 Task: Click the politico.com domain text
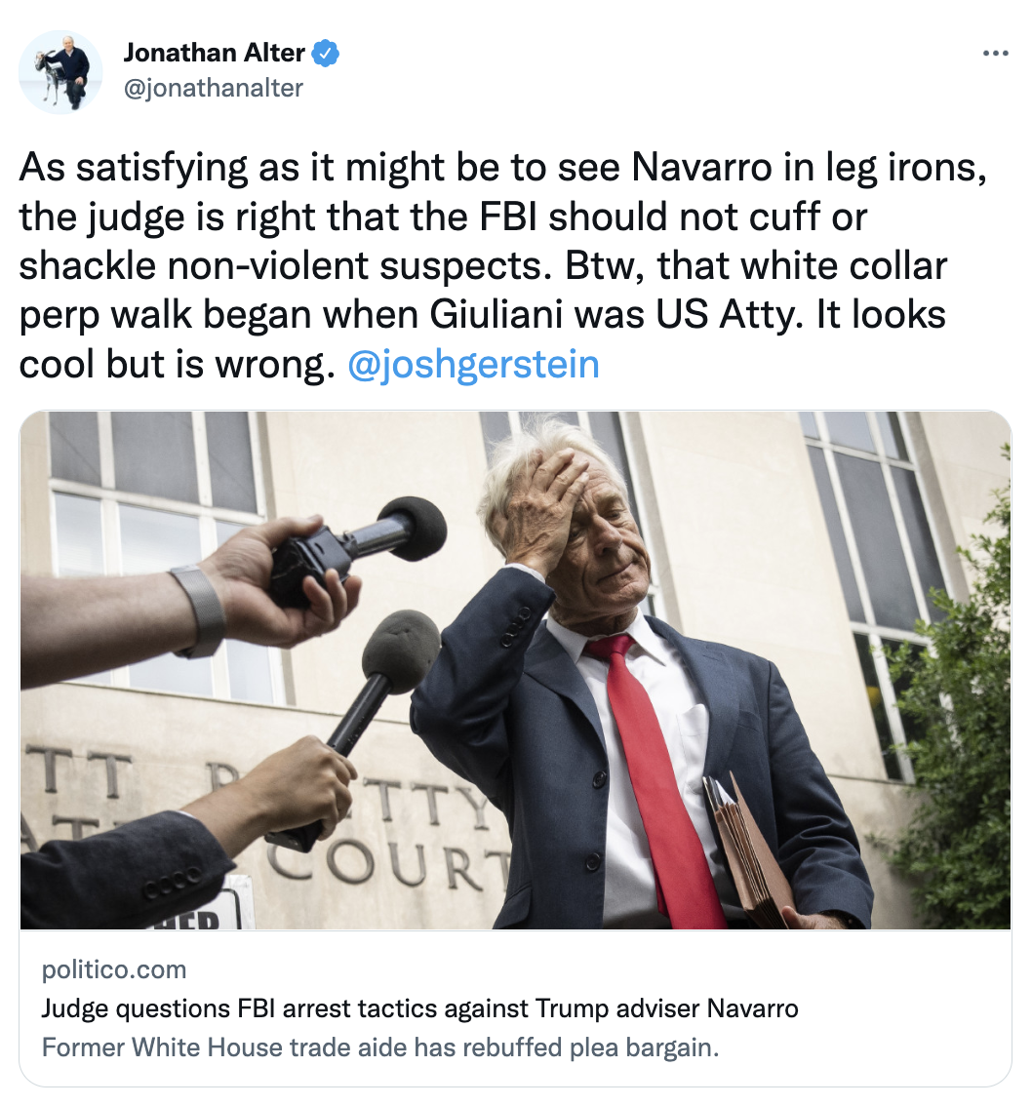pos(113,969)
